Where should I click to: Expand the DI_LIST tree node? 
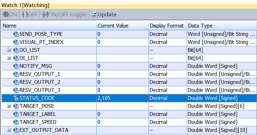point(9,58)
